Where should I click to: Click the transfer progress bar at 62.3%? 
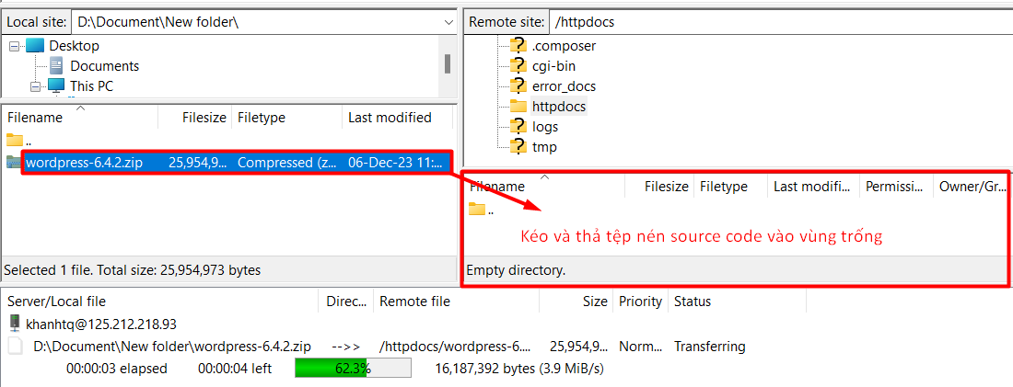pos(353,369)
